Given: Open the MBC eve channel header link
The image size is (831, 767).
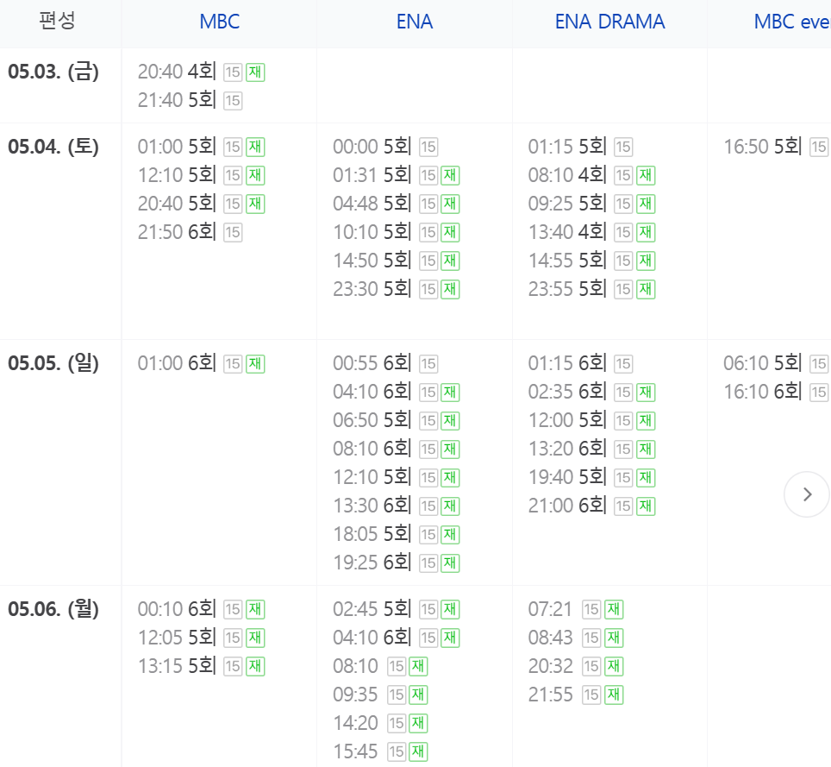Looking at the screenshot, I should 792,22.
